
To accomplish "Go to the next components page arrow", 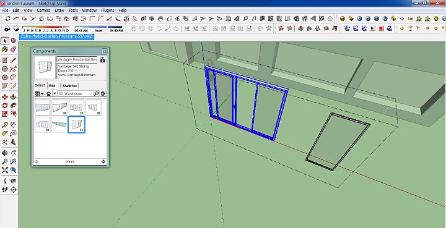I will [x=103, y=162].
